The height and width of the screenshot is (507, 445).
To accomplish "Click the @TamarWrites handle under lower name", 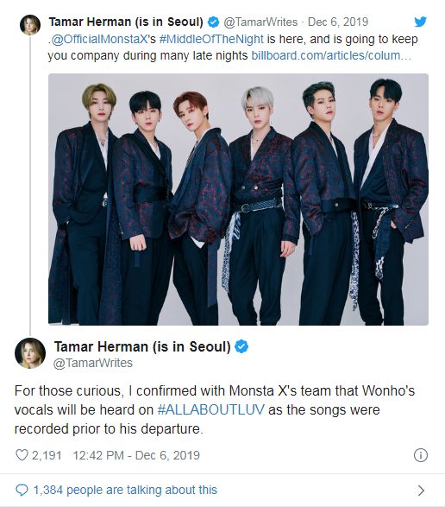I will [93, 363].
